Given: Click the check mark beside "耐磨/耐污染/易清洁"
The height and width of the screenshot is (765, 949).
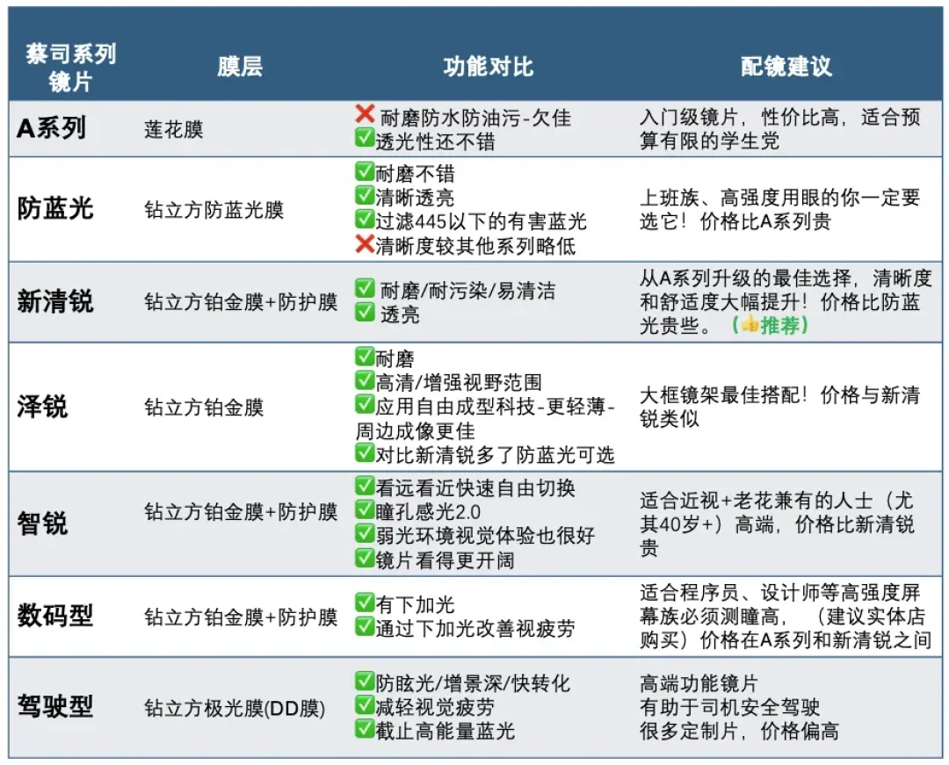Looking at the screenshot, I should pos(365,288).
